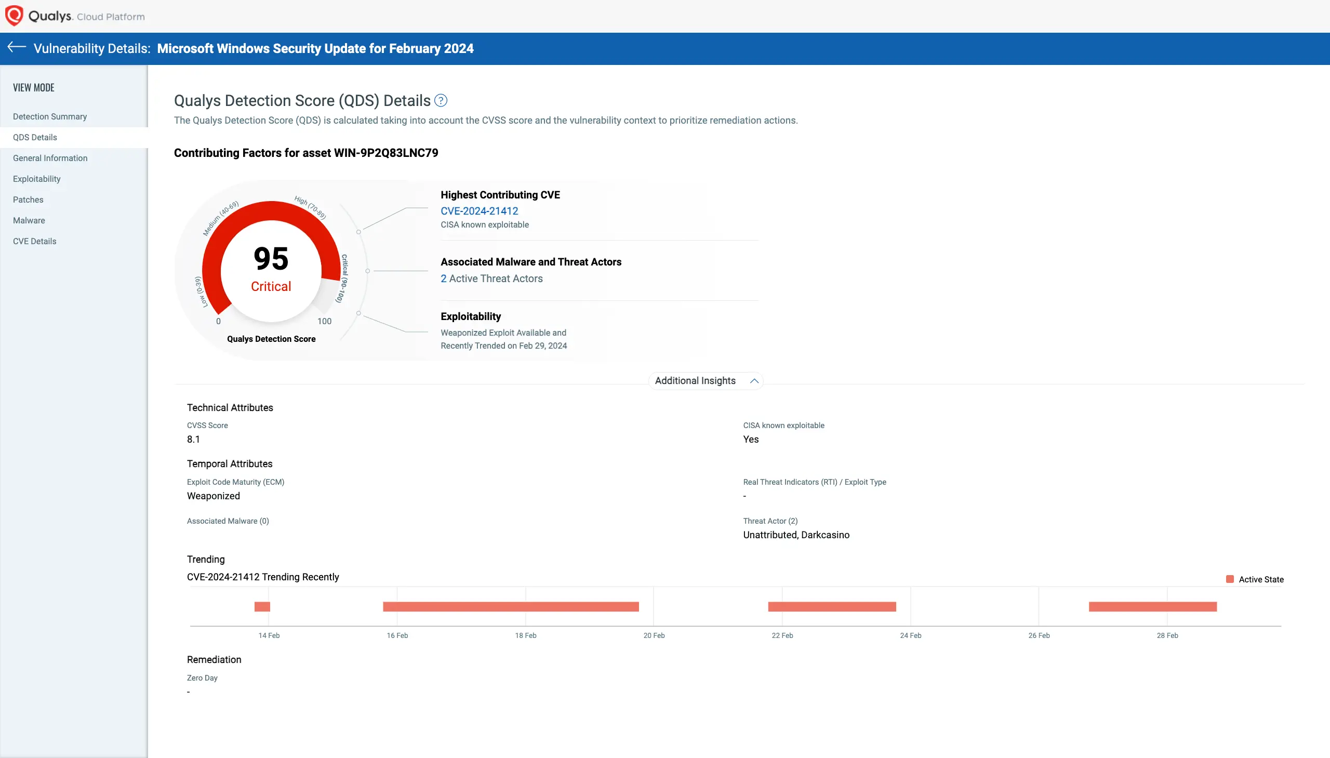1330x758 pixels.
Task: Click the 'Threat Actor (2)' label
Action: 770,521
